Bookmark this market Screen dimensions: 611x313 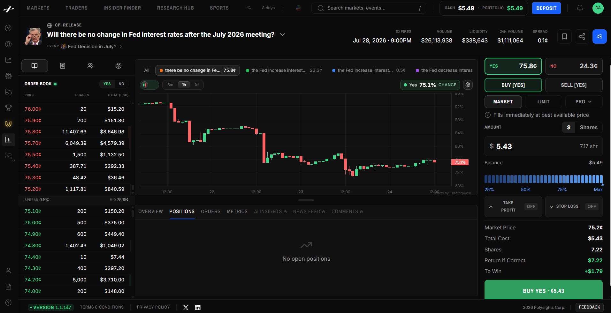564,37
